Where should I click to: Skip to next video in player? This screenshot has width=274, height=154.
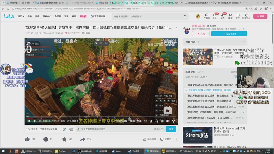click(40, 121)
